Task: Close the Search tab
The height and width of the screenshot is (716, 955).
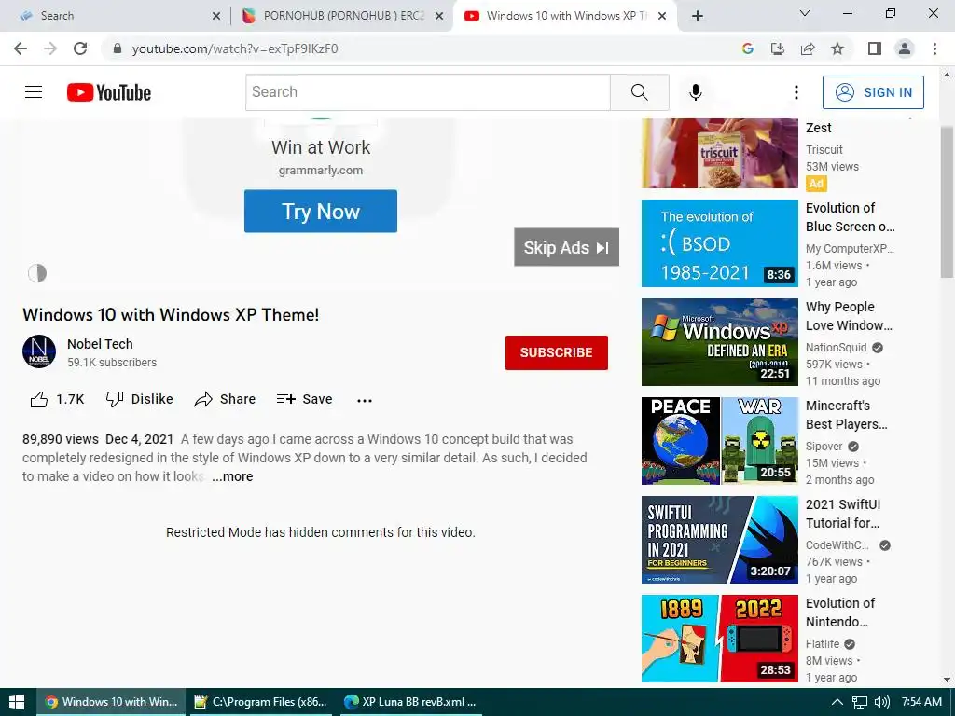Action: tap(216, 16)
